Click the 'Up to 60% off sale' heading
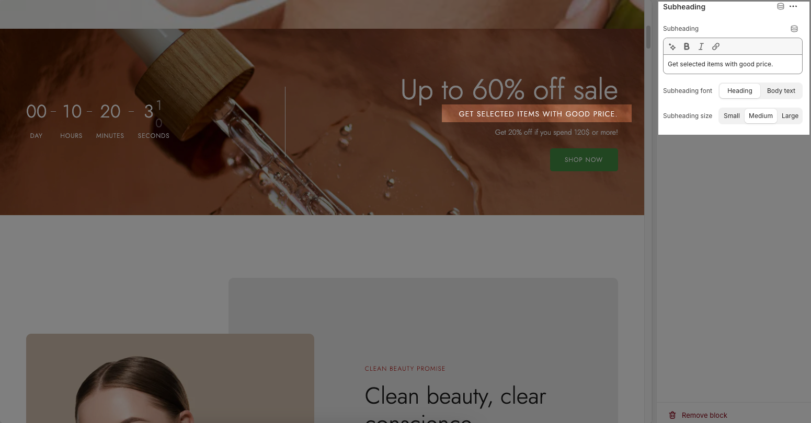811x423 pixels. tap(509, 90)
